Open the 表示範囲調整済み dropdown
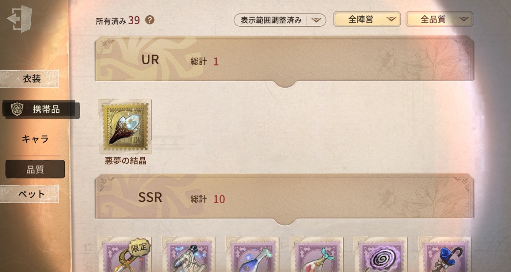This screenshot has width=511, height=272. (x=280, y=20)
